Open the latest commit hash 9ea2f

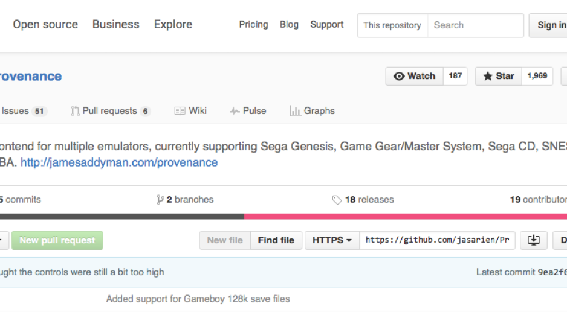(x=552, y=272)
